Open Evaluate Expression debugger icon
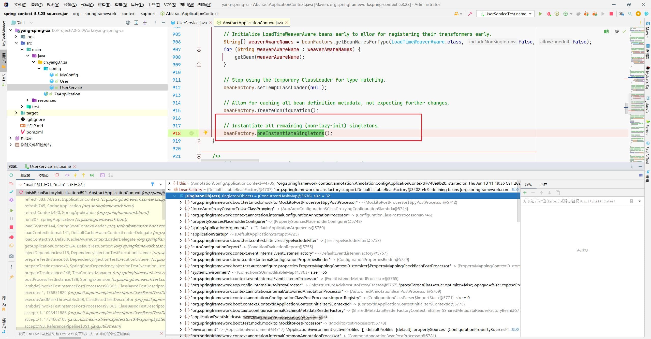Image resolution: width=651 pixels, height=339 pixels. tap(102, 175)
